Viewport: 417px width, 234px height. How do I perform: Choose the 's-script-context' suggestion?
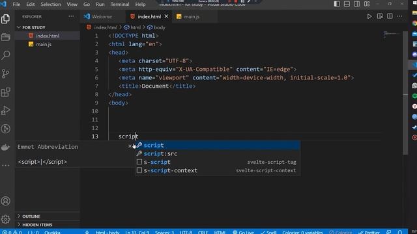218,170
